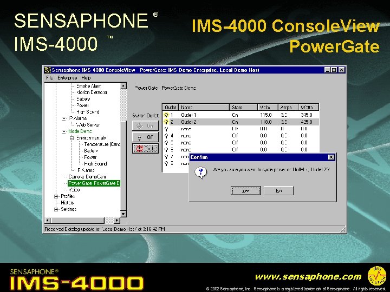Minimize the ConsoleView window
This screenshot has height=292, width=390.
click(x=328, y=70)
